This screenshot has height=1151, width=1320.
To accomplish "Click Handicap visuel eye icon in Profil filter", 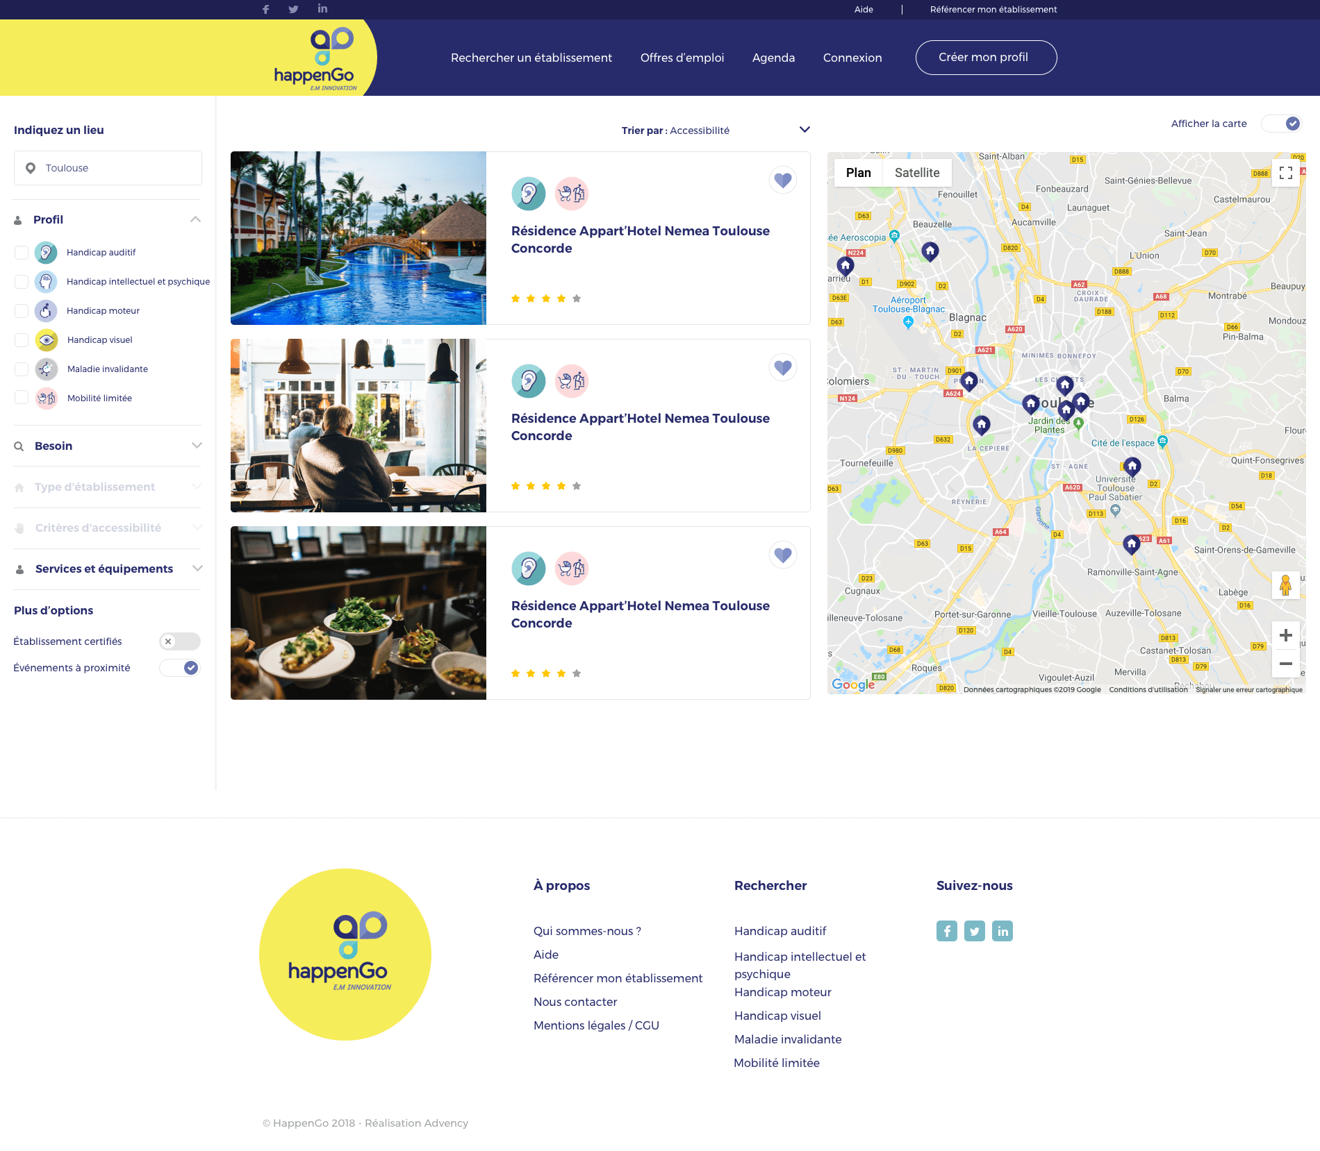I will 46,340.
